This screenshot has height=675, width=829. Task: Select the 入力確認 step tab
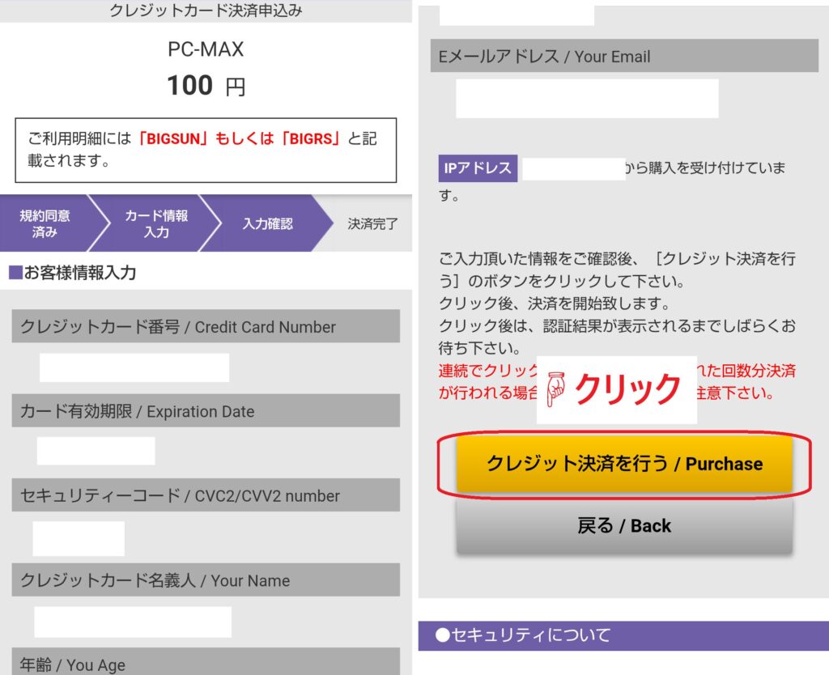[x=267, y=223]
